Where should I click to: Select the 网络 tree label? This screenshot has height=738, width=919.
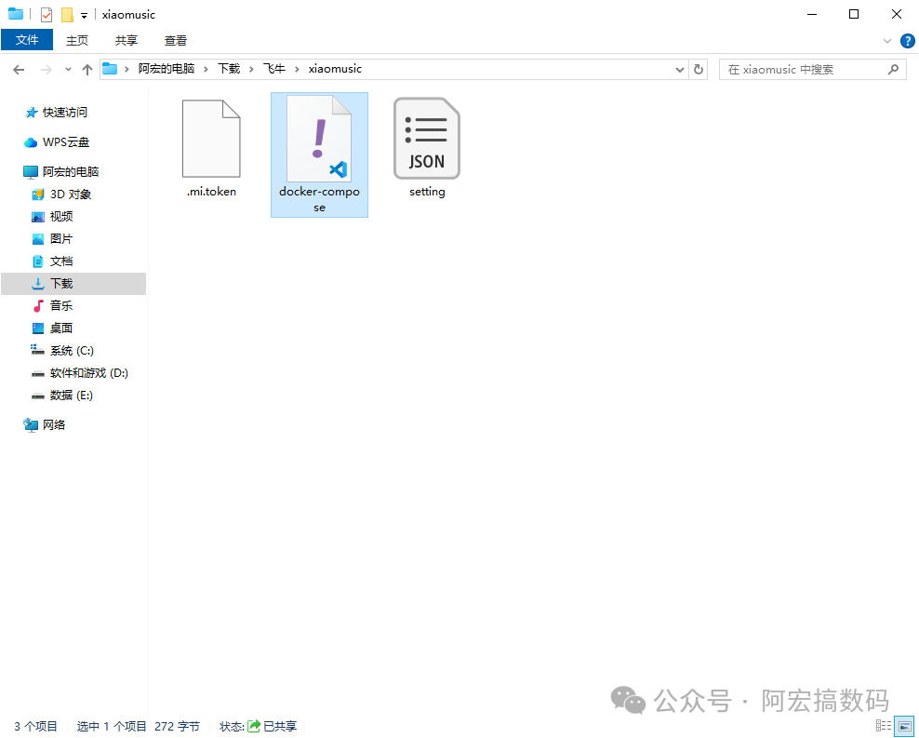tap(54, 425)
